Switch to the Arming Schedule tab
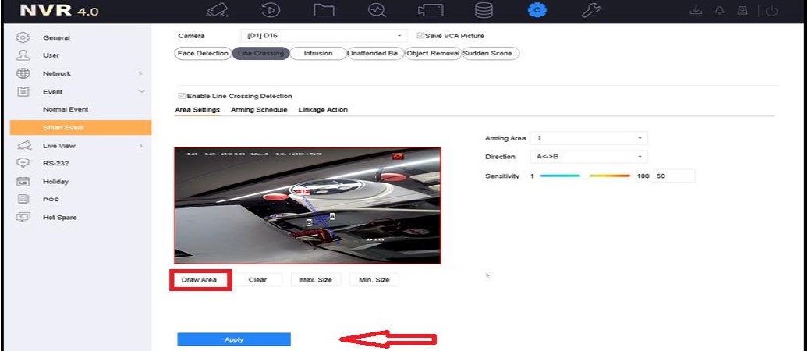The height and width of the screenshot is (351, 808). (x=259, y=110)
